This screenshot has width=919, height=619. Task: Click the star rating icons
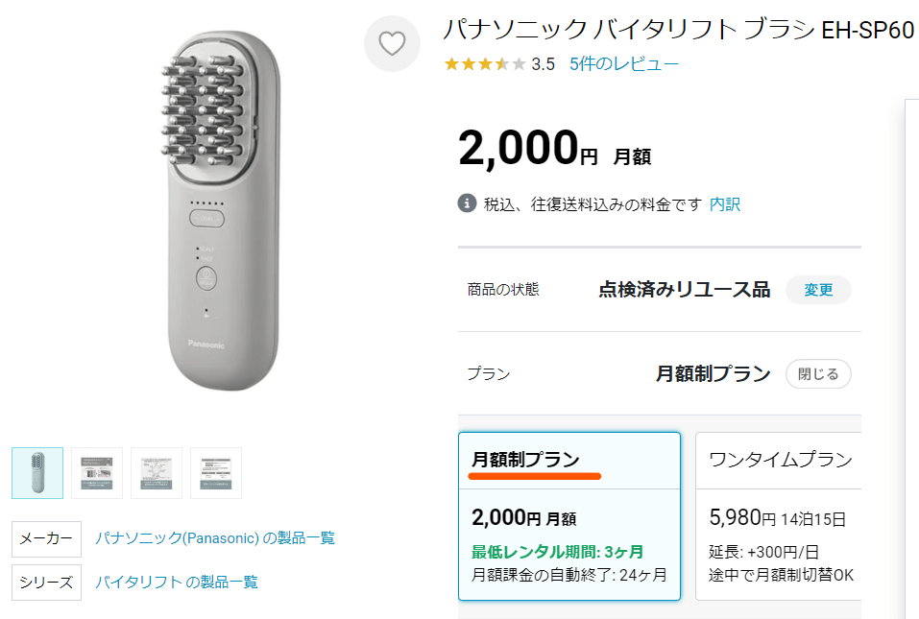click(x=484, y=64)
